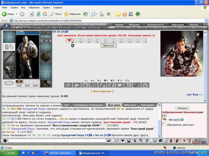Open Избранное favorites star in toolbar
Viewport: 209px width, 156px height.
72,14
